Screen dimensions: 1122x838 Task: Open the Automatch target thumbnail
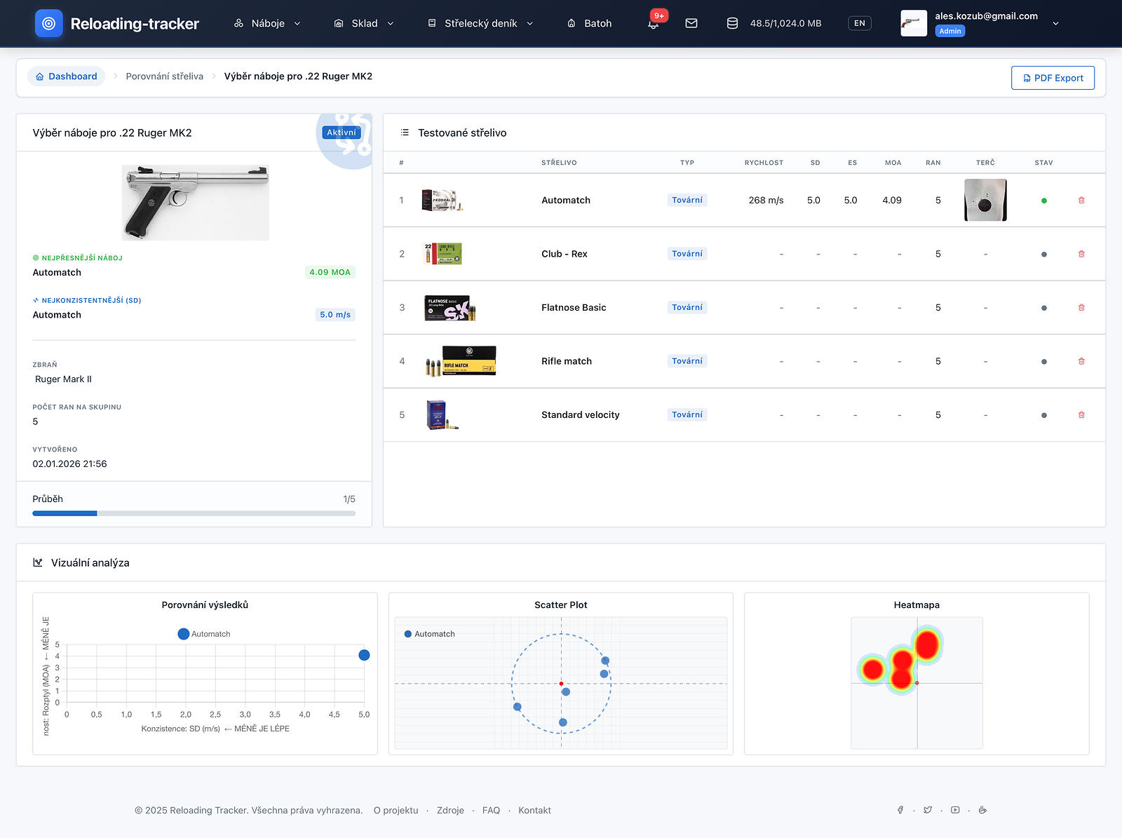[x=985, y=200]
